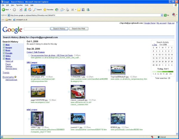The width and height of the screenshot is (179, 139).
Task: Open the eBay links folder
Action: [x=9, y=20]
